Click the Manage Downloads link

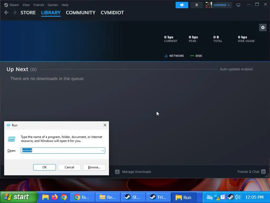point(137,172)
